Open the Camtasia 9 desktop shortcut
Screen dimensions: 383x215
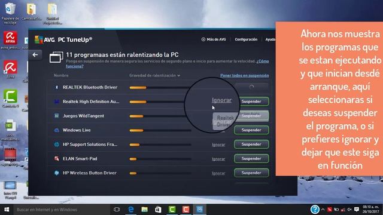coord(10,99)
